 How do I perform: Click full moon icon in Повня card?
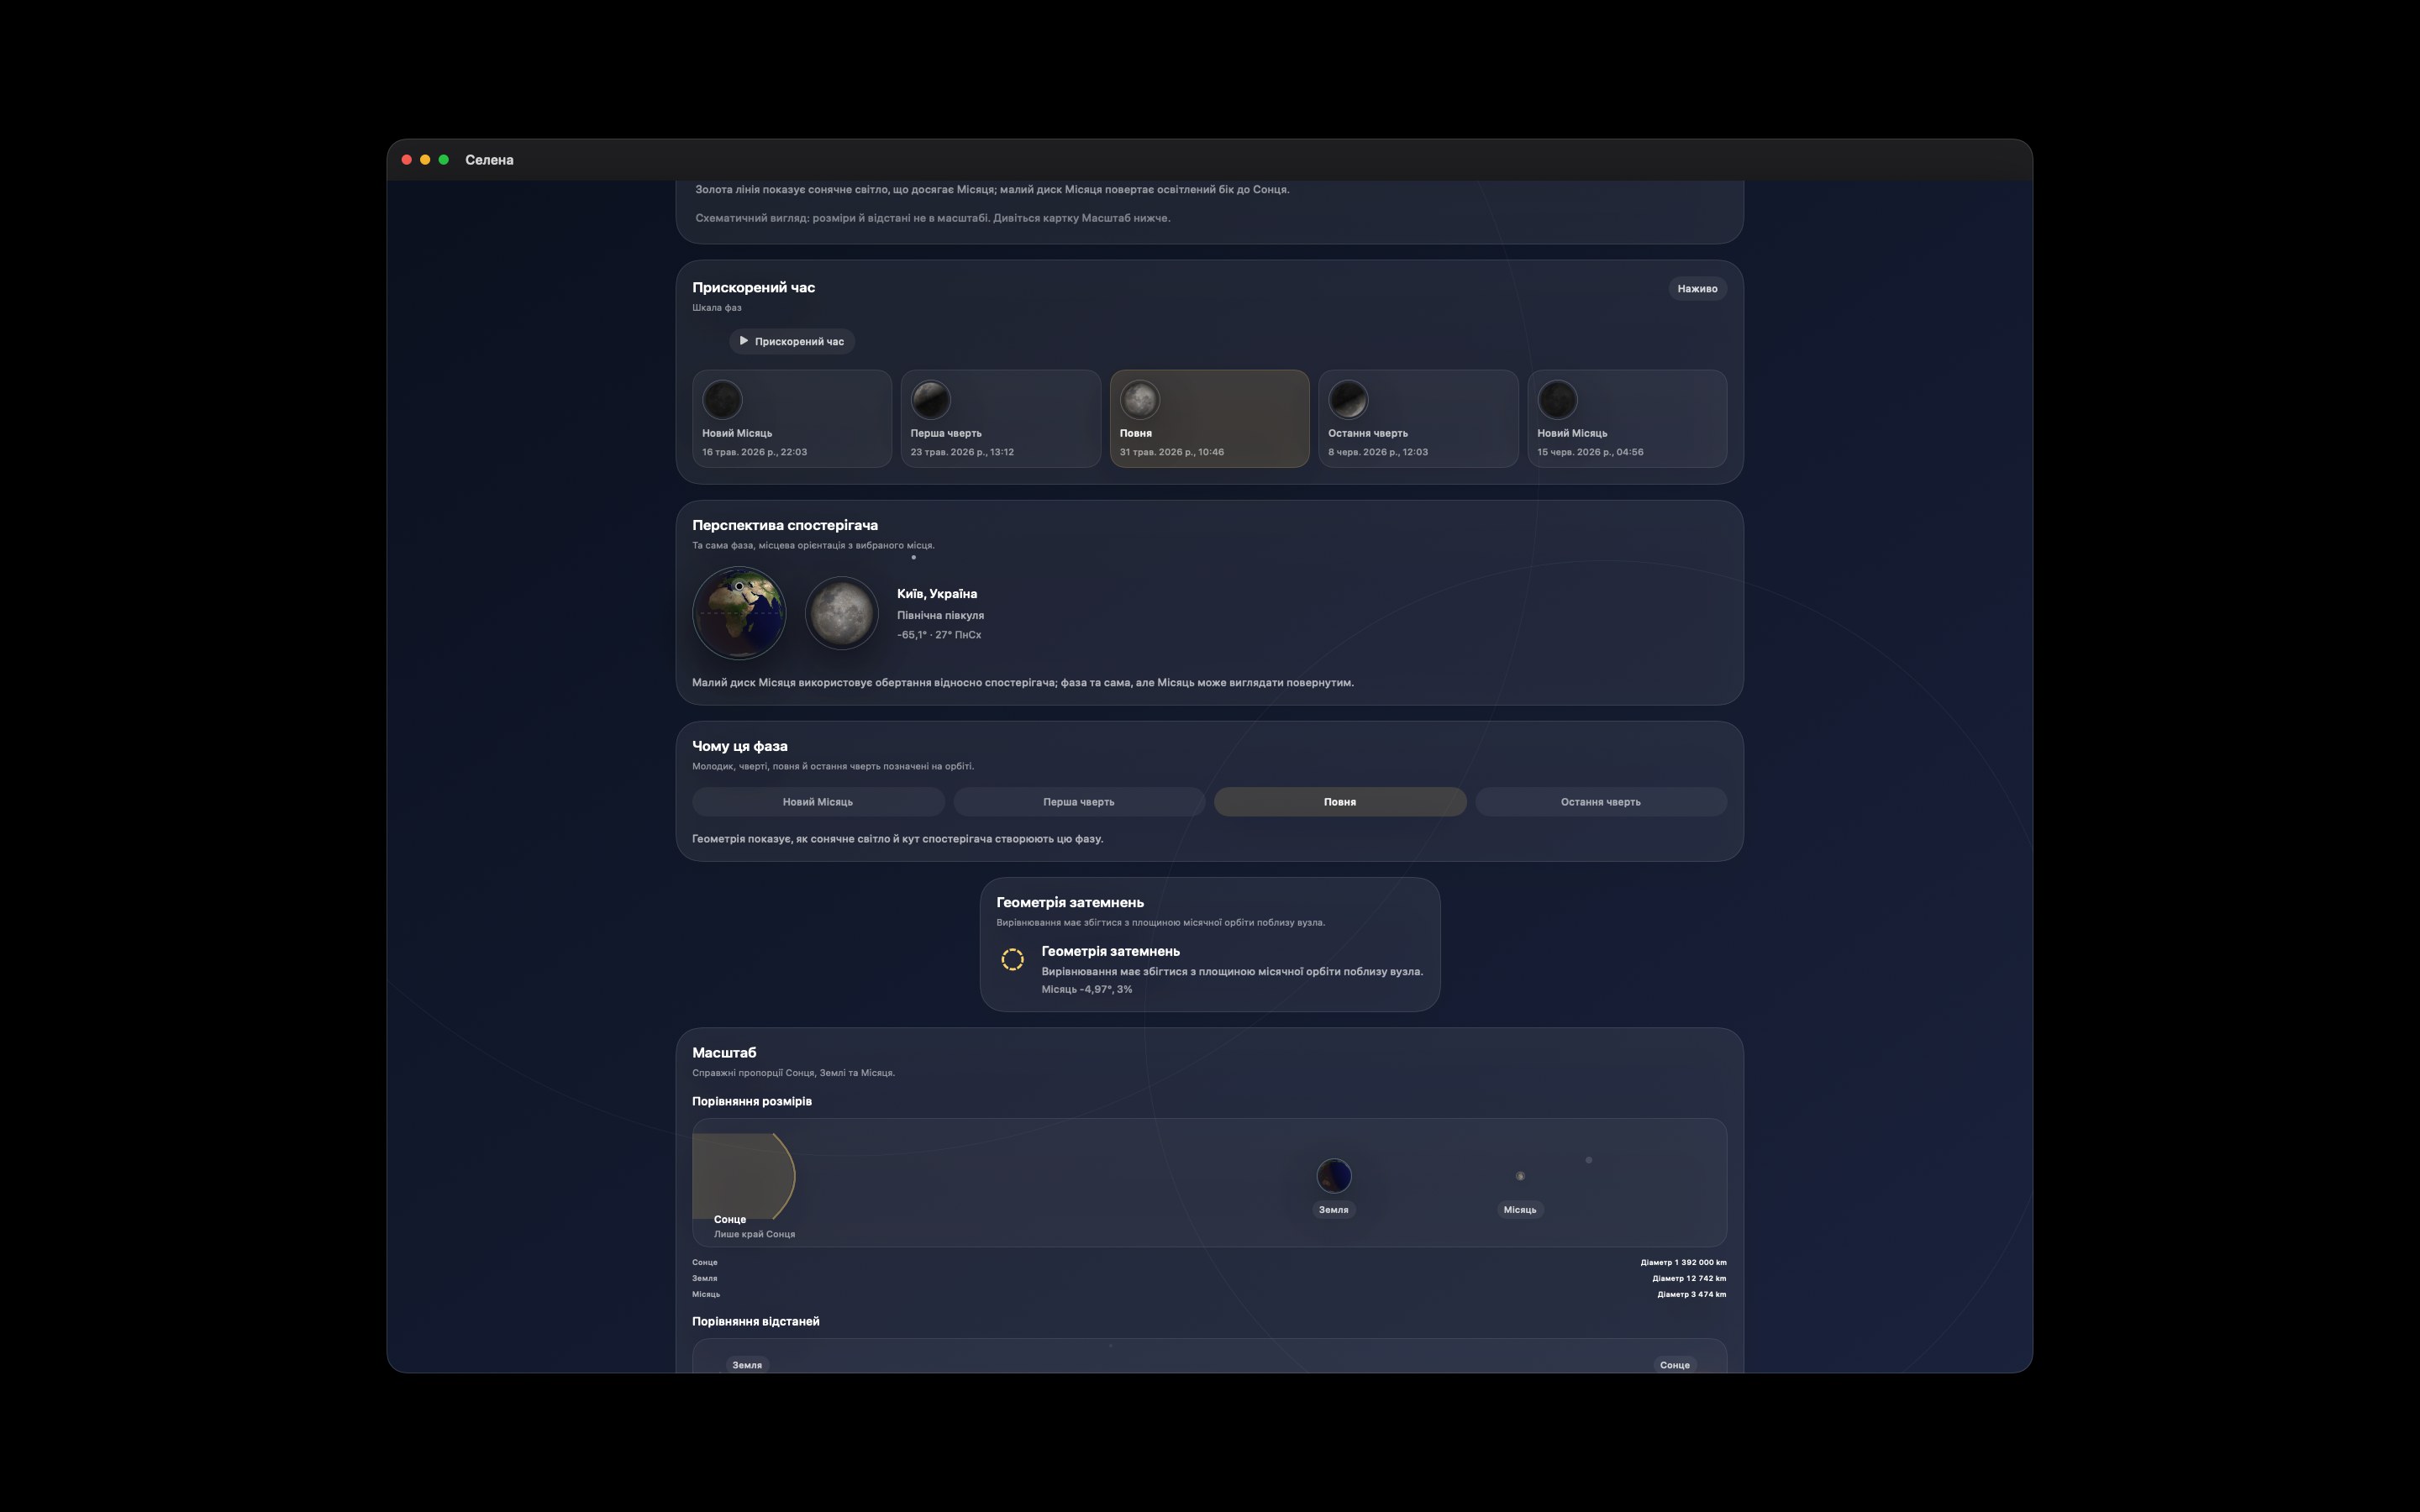pyautogui.click(x=1140, y=400)
